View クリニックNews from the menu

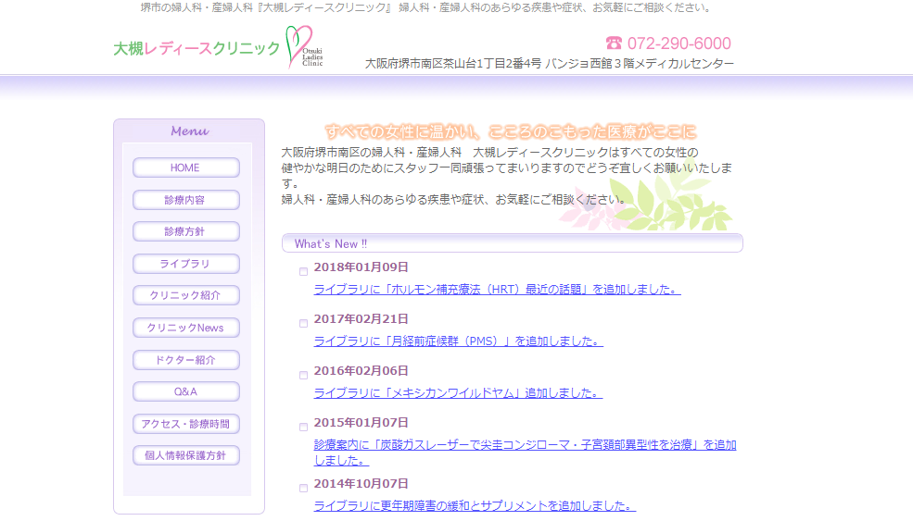point(185,328)
